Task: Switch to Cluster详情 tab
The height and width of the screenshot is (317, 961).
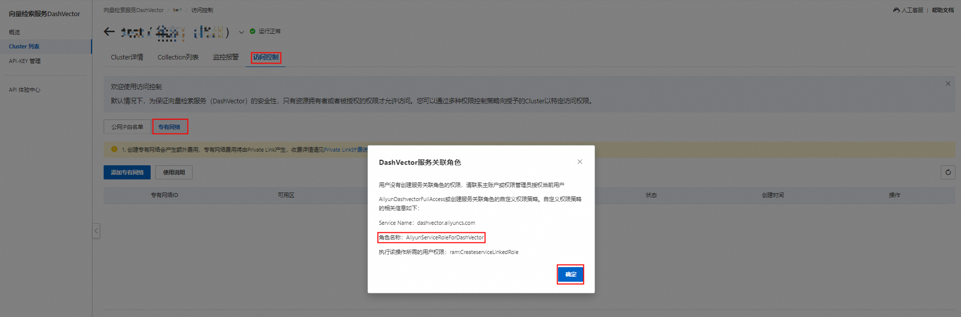Action: click(x=127, y=57)
